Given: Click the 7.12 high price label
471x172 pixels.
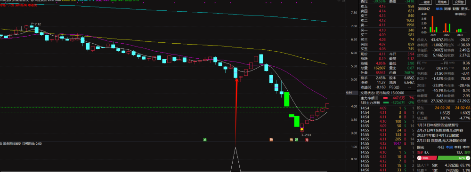Looking at the screenshot, I should tap(38, 24).
